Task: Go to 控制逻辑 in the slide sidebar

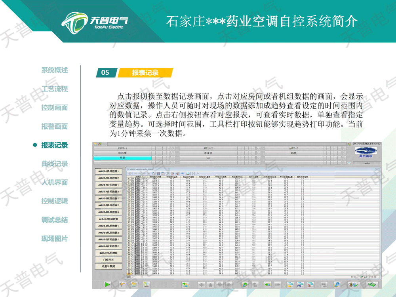Action: click(55, 201)
